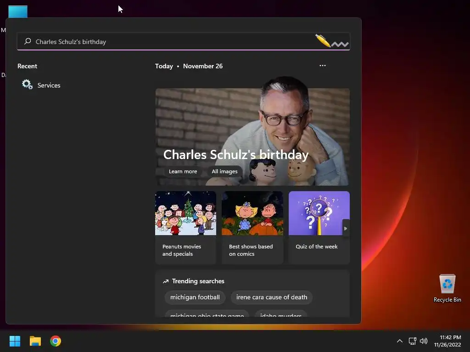Open Peanuts movies and specials card

click(x=185, y=228)
